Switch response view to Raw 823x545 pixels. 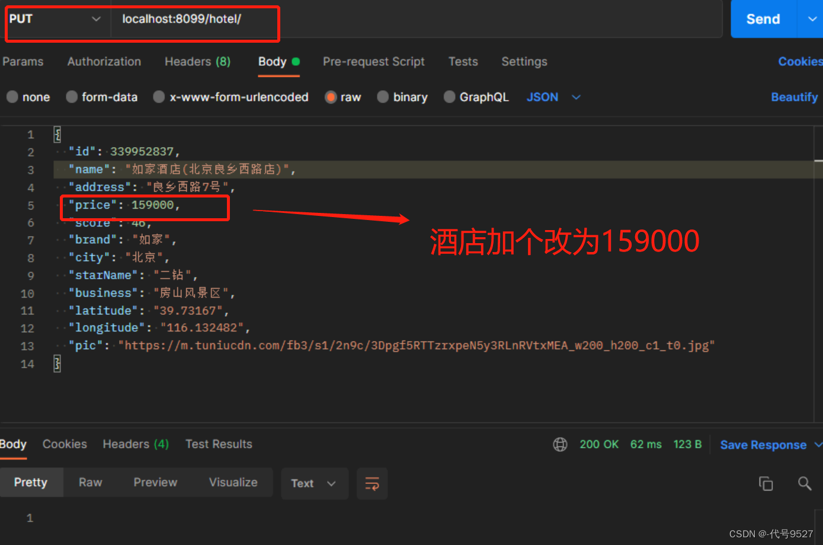91,483
